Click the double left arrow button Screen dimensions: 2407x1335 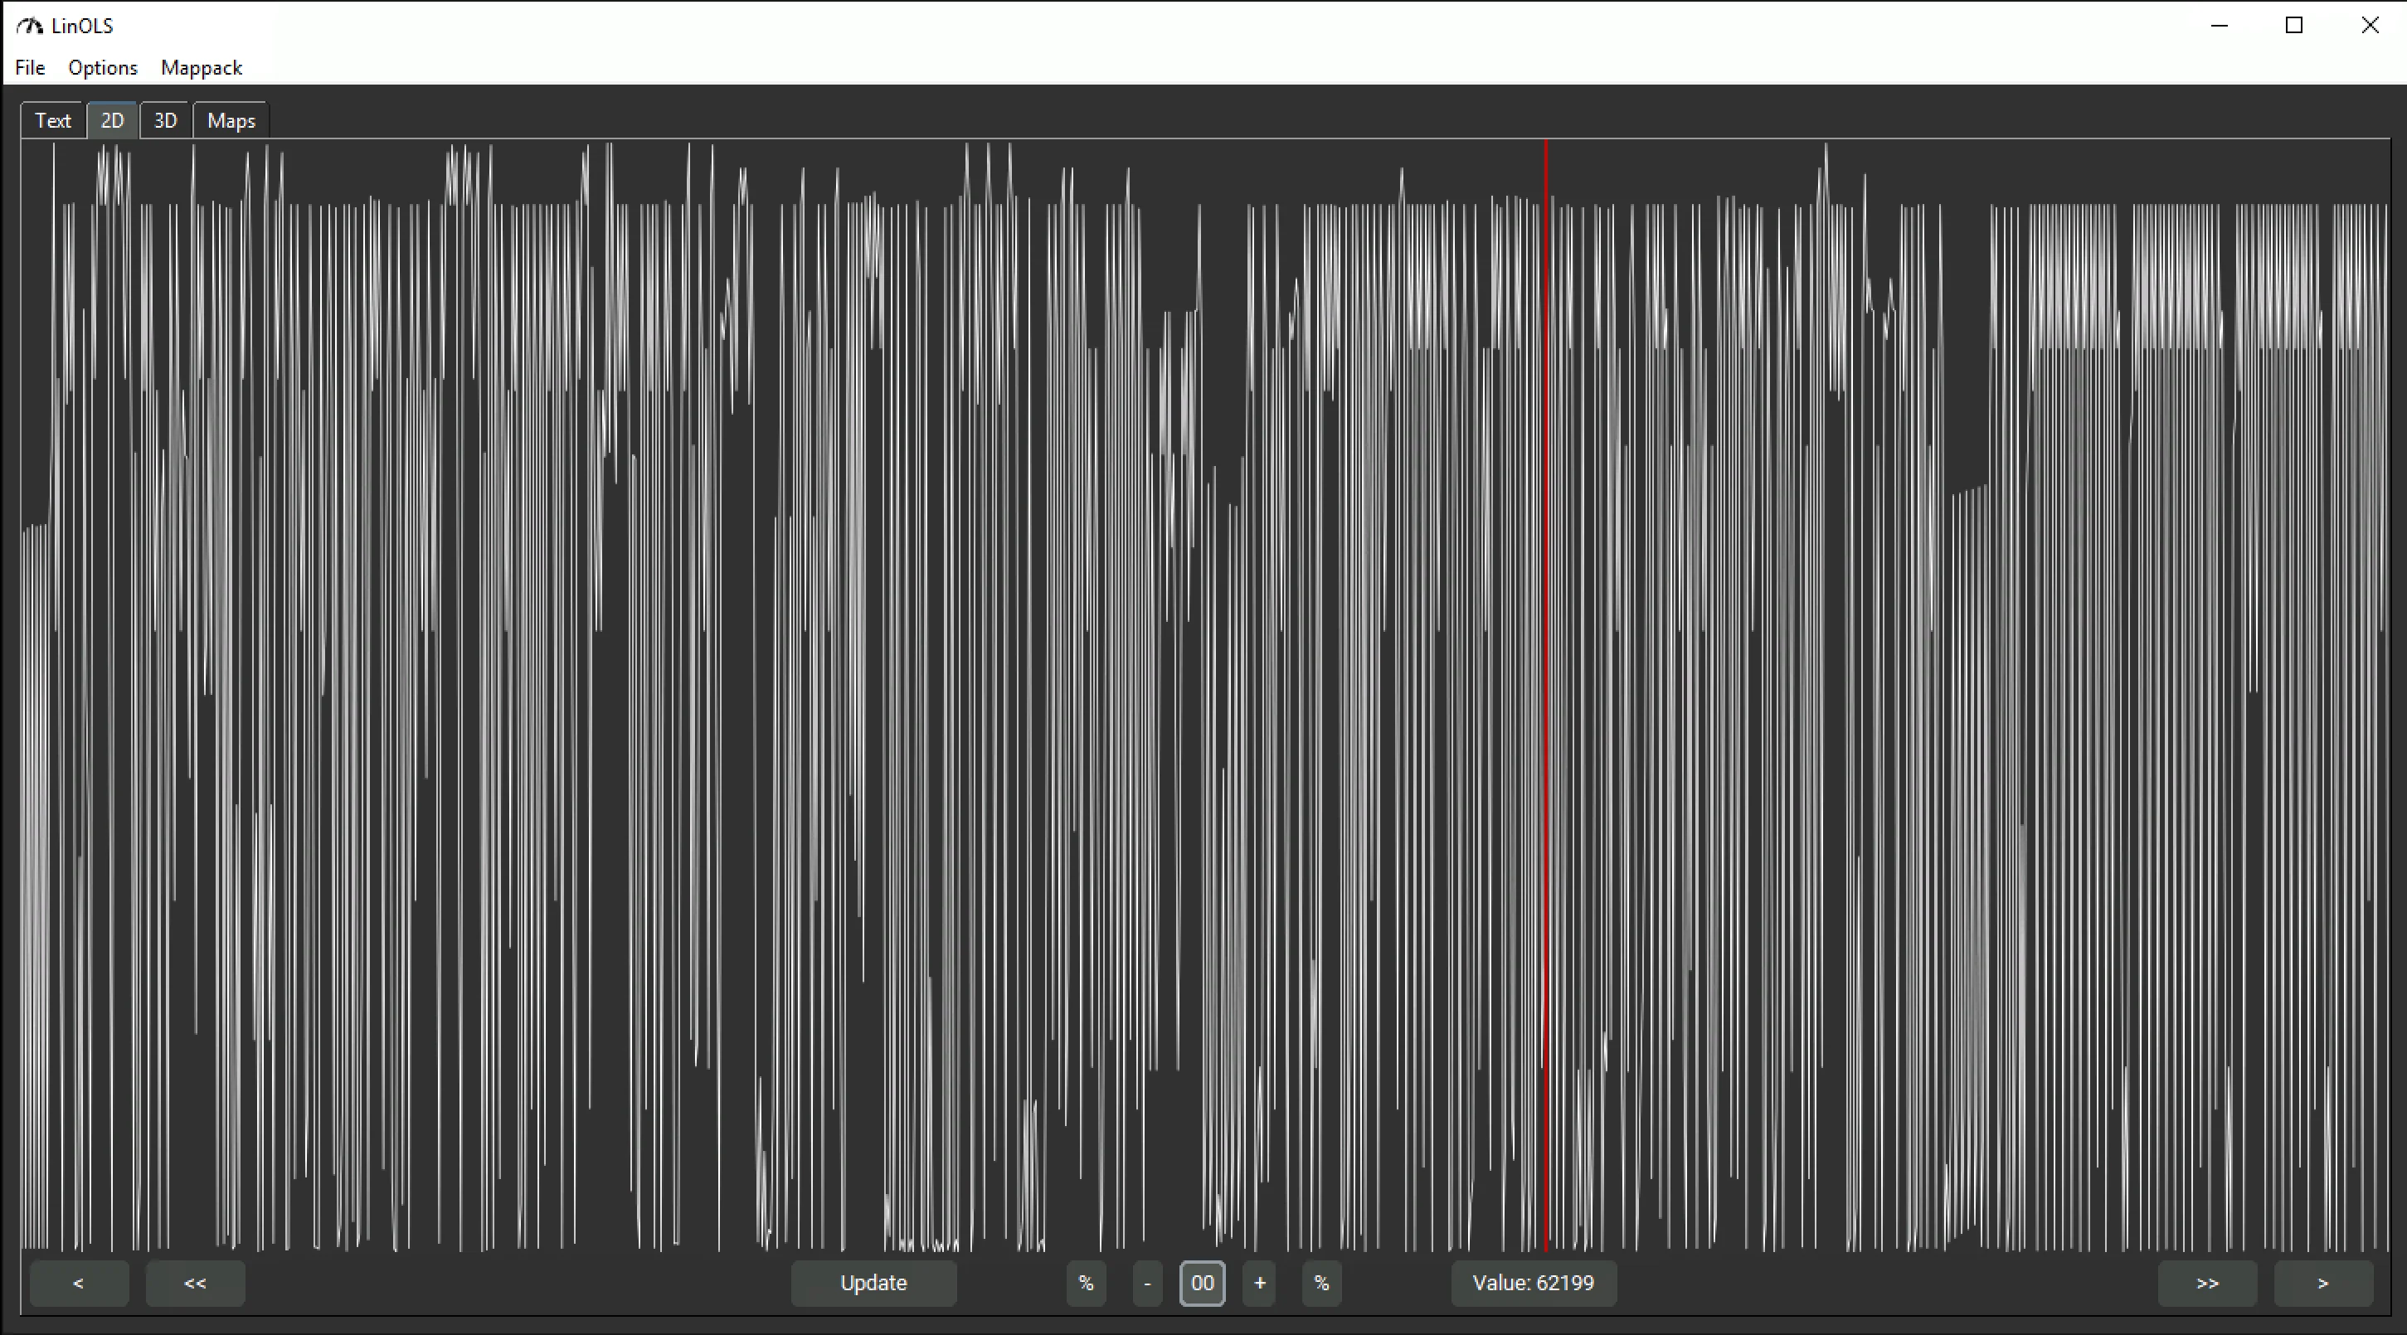[195, 1283]
